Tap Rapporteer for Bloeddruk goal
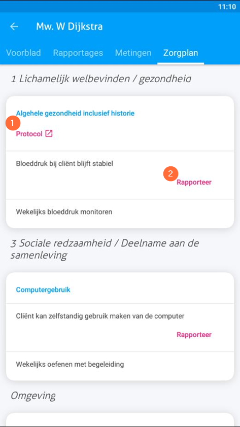240x427 pixels. [x=194, y=182]
